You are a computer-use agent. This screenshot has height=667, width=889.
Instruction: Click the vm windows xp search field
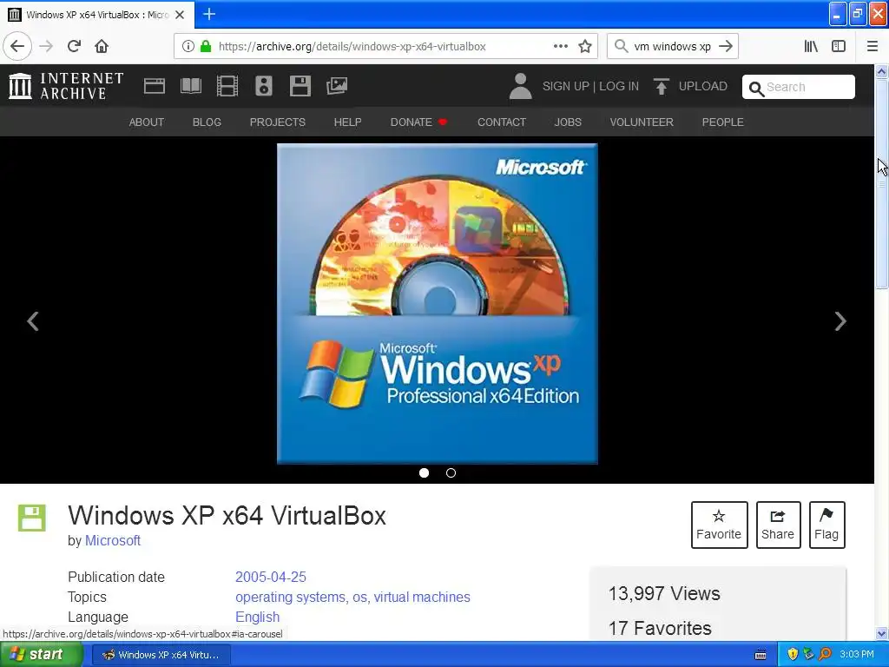click(672, 47)
